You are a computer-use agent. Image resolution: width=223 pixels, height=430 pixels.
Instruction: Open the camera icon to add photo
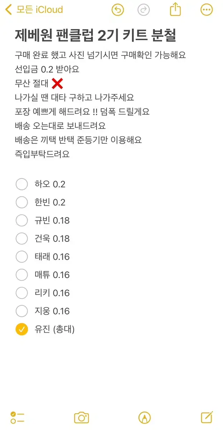coord(81,417)
